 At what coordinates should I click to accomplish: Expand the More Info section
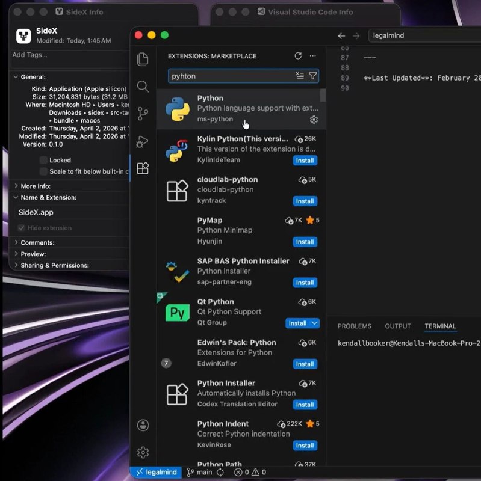(16, 186)
